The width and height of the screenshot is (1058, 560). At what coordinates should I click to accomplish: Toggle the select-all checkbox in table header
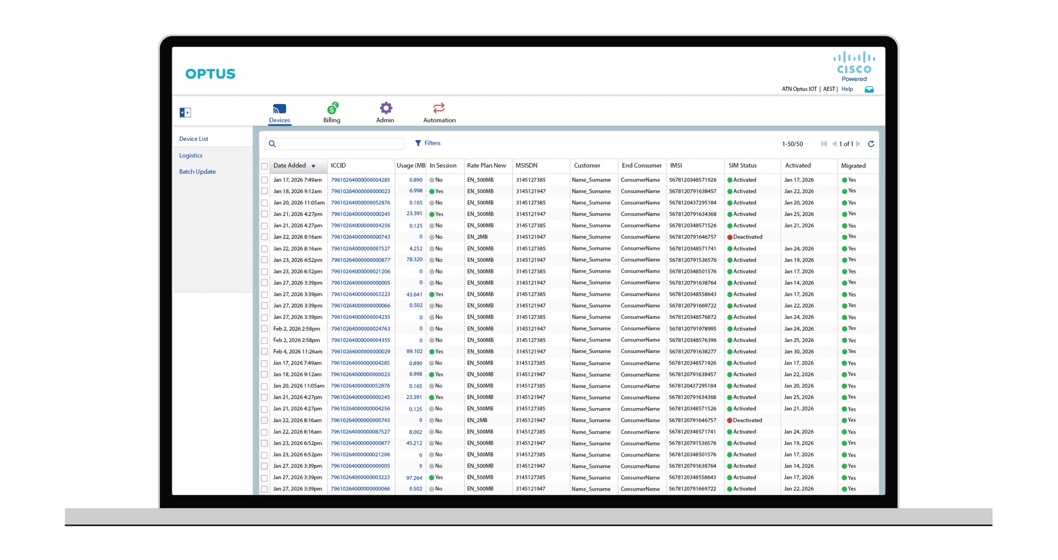[264, 166]
